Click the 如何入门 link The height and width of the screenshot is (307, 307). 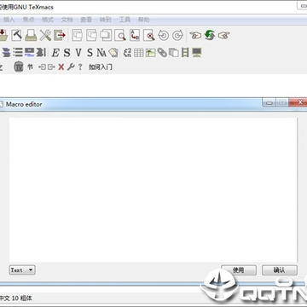101,67
